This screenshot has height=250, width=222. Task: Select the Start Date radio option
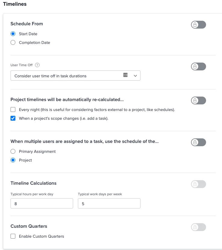(13, 34)
